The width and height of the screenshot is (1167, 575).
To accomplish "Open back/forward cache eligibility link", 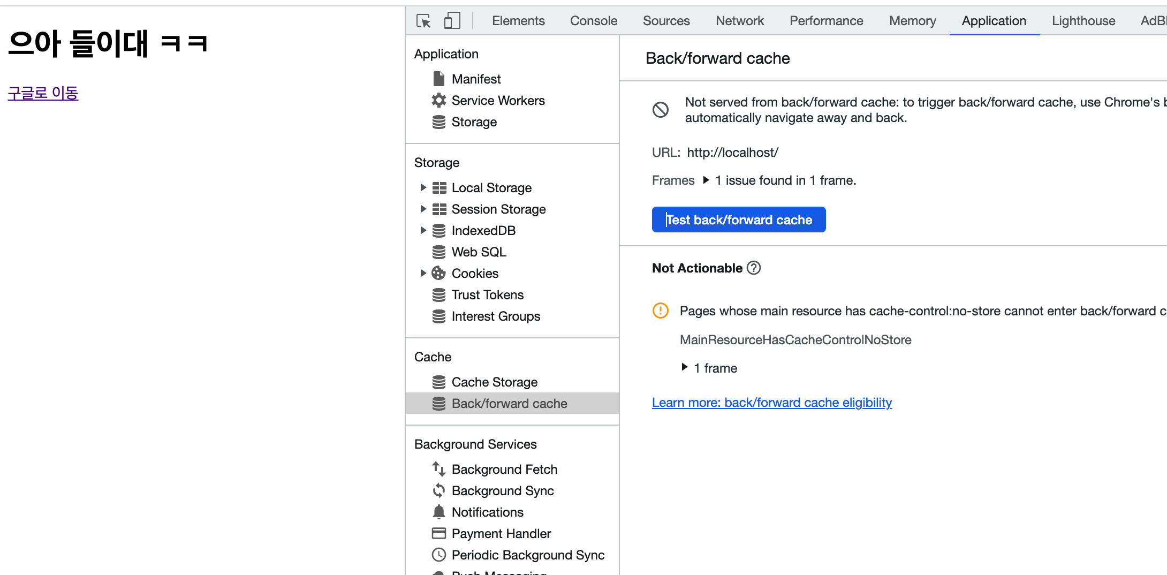I will click(771, 403).
